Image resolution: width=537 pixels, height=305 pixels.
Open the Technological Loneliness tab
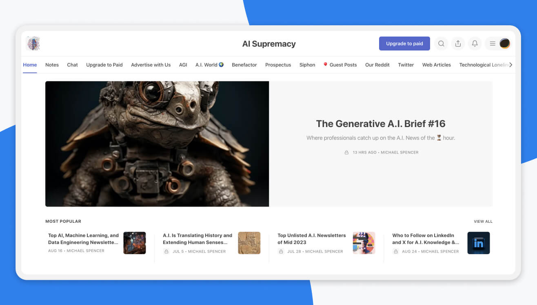[x=483, y=65]
